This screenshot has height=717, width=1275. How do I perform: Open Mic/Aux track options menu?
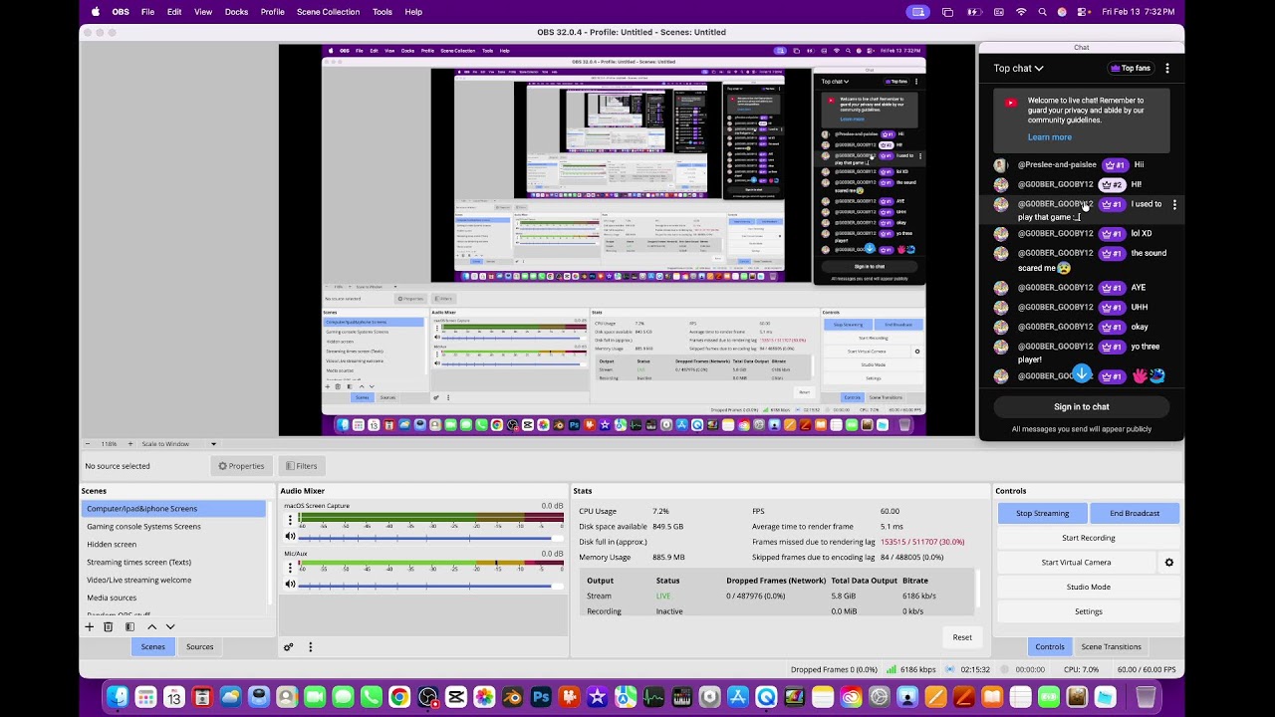(291, 567)
